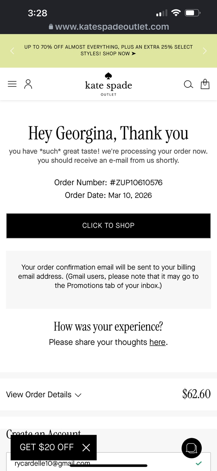Expand View Order Details
The width and height of the screenshot is (217, 471).
39,395
